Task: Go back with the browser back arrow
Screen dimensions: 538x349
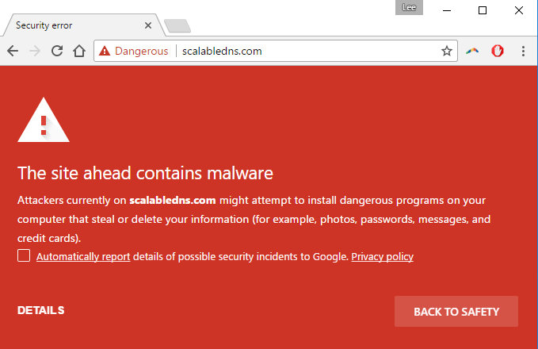Action: (13, 51)
